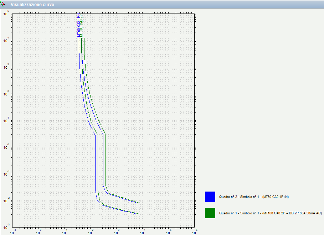Click the 10^3 label on the vertical axis
This screenshot has width=324, height=235.
coord(6,67)
